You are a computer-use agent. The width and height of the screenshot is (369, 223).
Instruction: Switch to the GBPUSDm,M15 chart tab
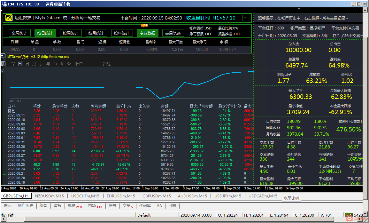pyautogui.click(x=157, y=196)
